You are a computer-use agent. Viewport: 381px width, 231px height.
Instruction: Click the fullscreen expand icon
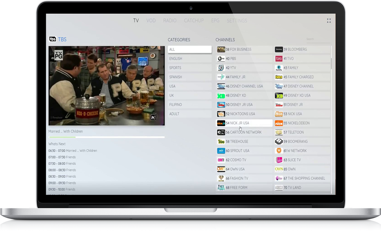pyautogui.click(x=329, y=21)
